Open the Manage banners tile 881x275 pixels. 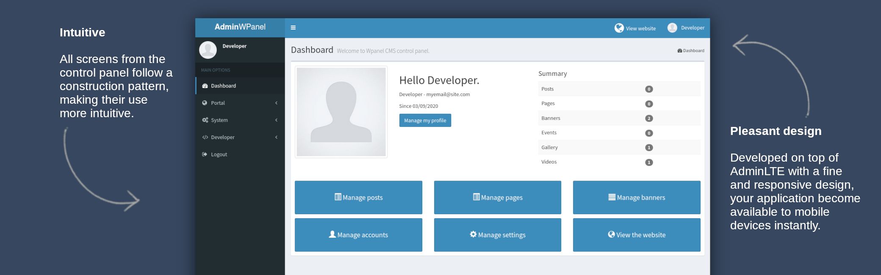coord(636,198)
